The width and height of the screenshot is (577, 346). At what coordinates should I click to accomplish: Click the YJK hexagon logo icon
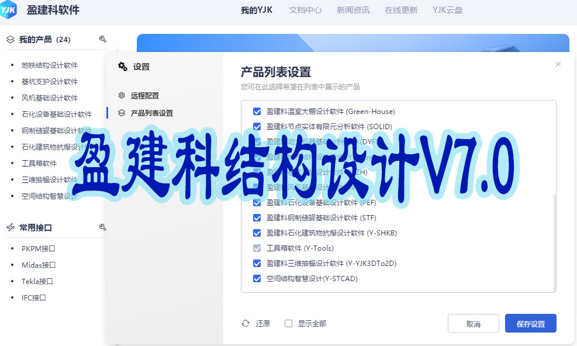(x=8, y=9)
